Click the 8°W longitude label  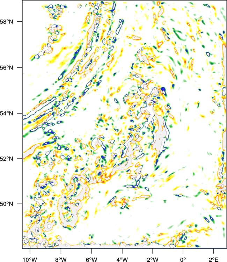click(x=61, y=260)
